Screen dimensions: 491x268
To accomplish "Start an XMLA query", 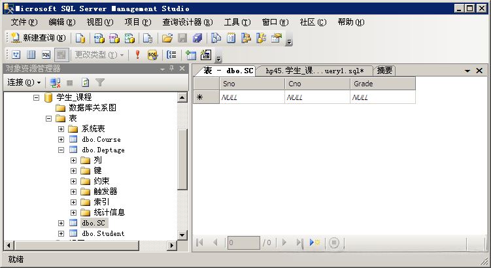I will tap(129, 38).
